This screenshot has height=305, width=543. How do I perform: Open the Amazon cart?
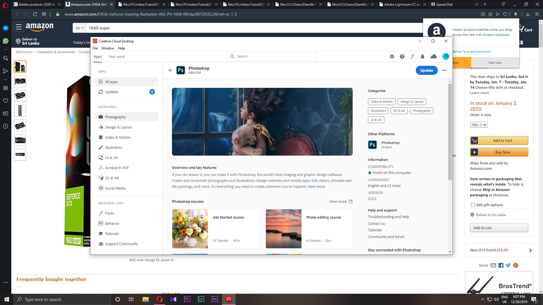(526, 29)
